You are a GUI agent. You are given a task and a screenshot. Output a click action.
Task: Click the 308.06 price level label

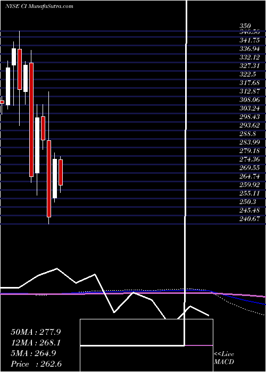tap(250, 100)
